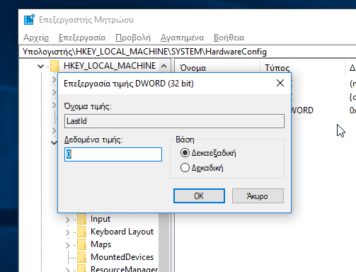Click the tree scrollbar up arrow
This screenshot has width=356, height=272.
point(163,66)
